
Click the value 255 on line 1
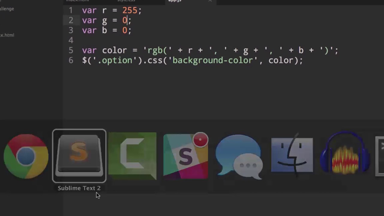coord(130,10)
